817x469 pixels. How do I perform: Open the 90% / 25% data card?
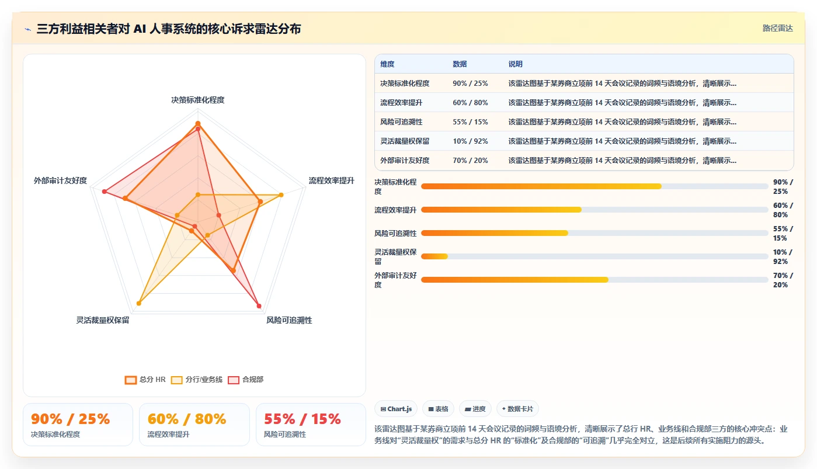[x=78, y=425]
